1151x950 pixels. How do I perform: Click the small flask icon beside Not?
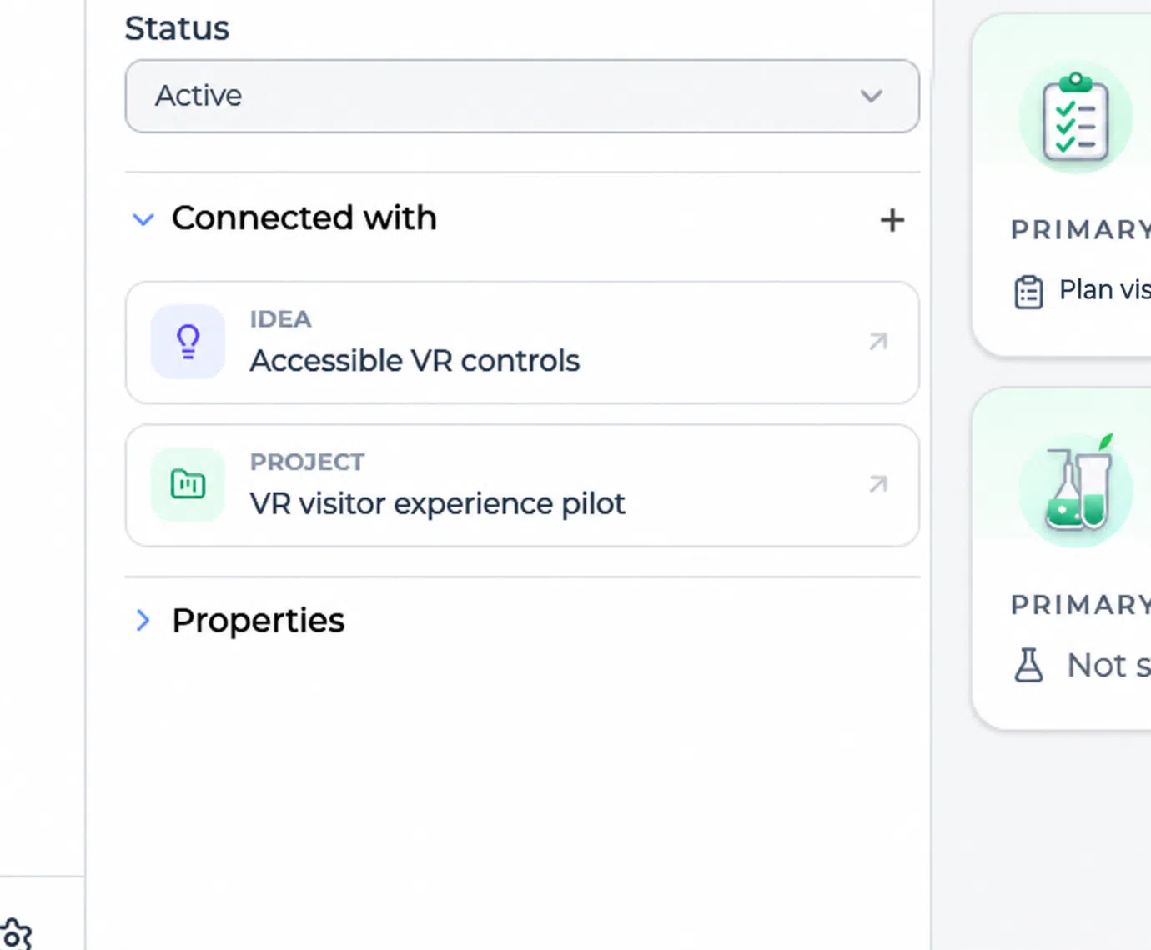(1028, 665)
